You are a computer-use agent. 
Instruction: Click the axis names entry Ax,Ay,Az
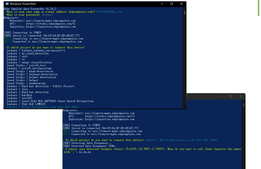pos(85,152)
